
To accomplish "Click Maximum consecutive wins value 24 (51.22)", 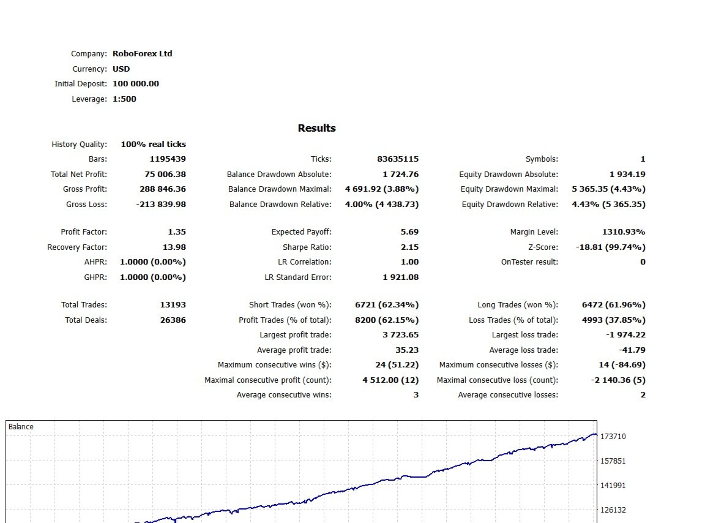I will [397, 365].
